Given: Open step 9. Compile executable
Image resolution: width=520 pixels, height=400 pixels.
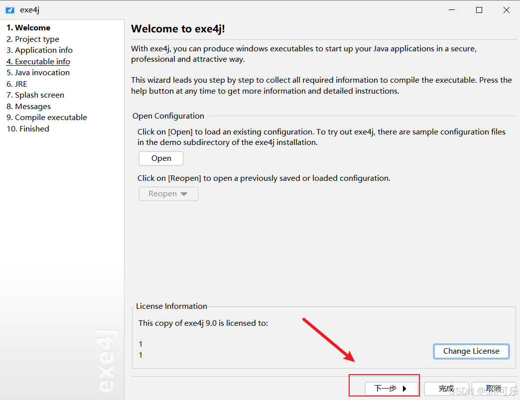Looking at the screenshot, I should pyautogui.click(x=47, y=118).
